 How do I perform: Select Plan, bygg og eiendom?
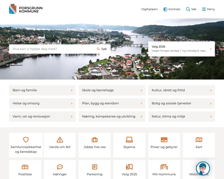(112, 103)
